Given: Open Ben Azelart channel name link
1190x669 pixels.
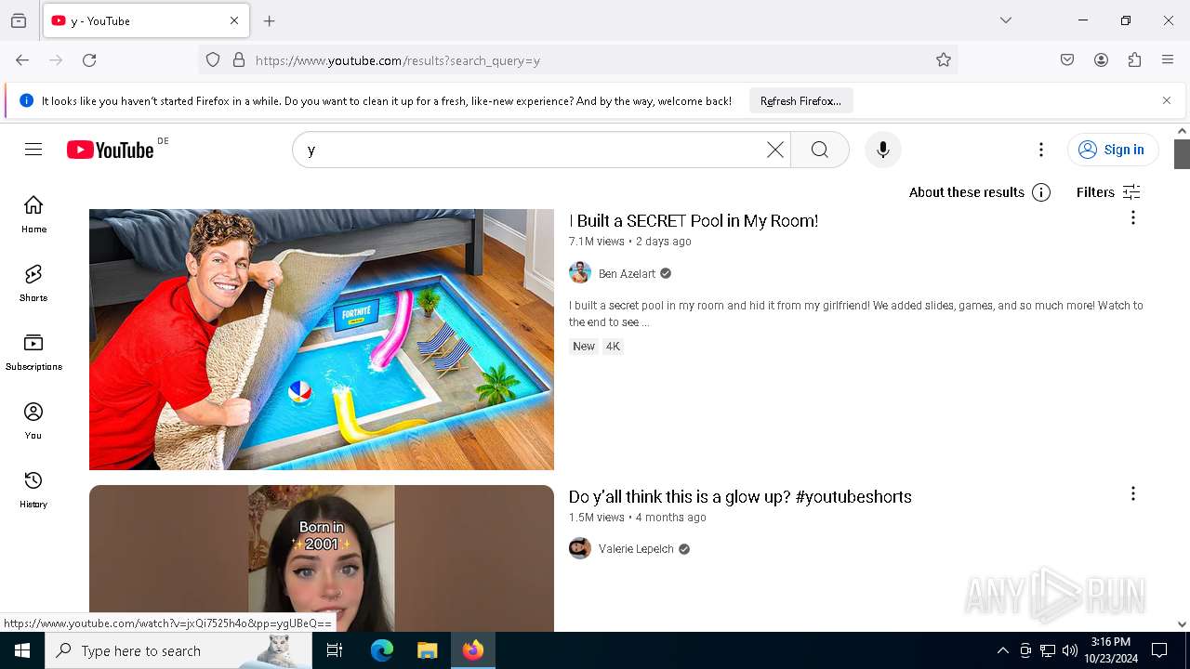Looking at the screenshot, I should (627, 274).
